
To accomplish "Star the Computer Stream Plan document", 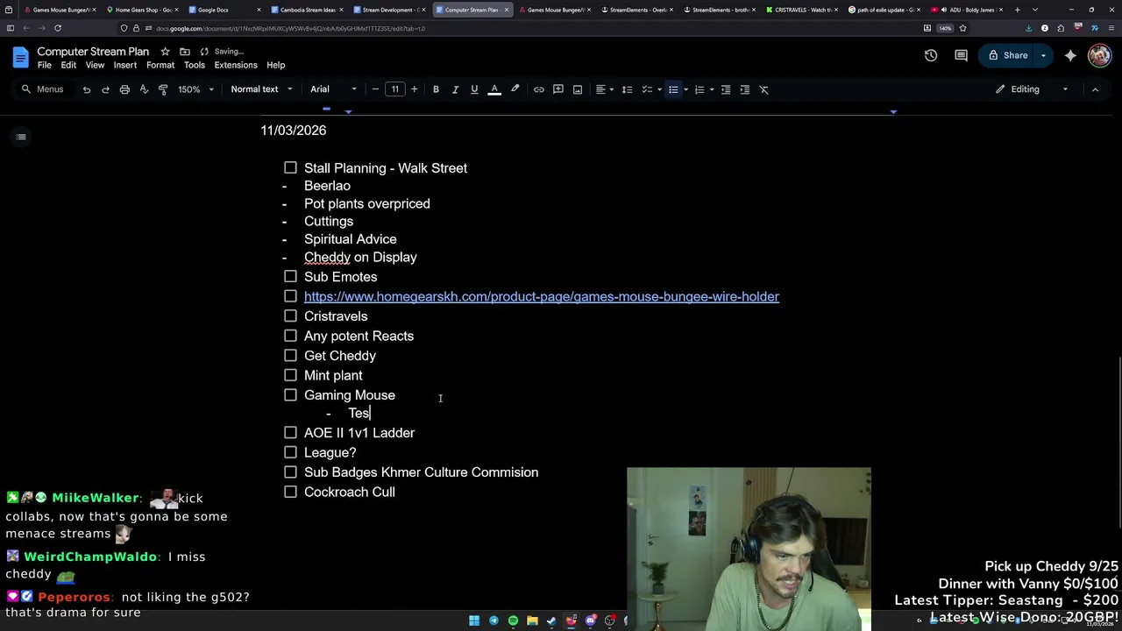I will 165,52.
